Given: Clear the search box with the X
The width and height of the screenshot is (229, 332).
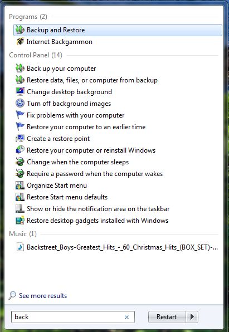Looking at the screenshot, I should [126, 317].
